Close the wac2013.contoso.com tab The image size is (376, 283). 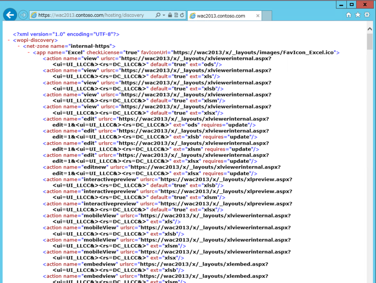coord(258,16)
